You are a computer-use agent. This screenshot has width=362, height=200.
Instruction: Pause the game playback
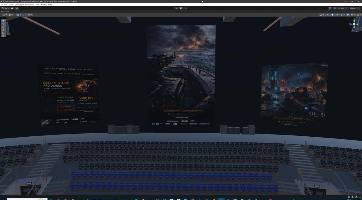[181, 8]
